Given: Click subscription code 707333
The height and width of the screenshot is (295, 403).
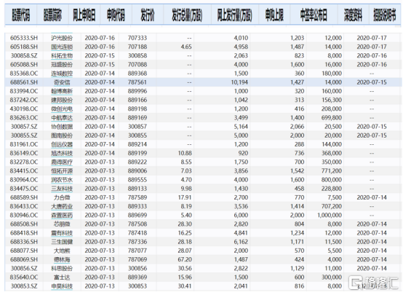Looking at the screenshot, I should [x=137, y=38].
